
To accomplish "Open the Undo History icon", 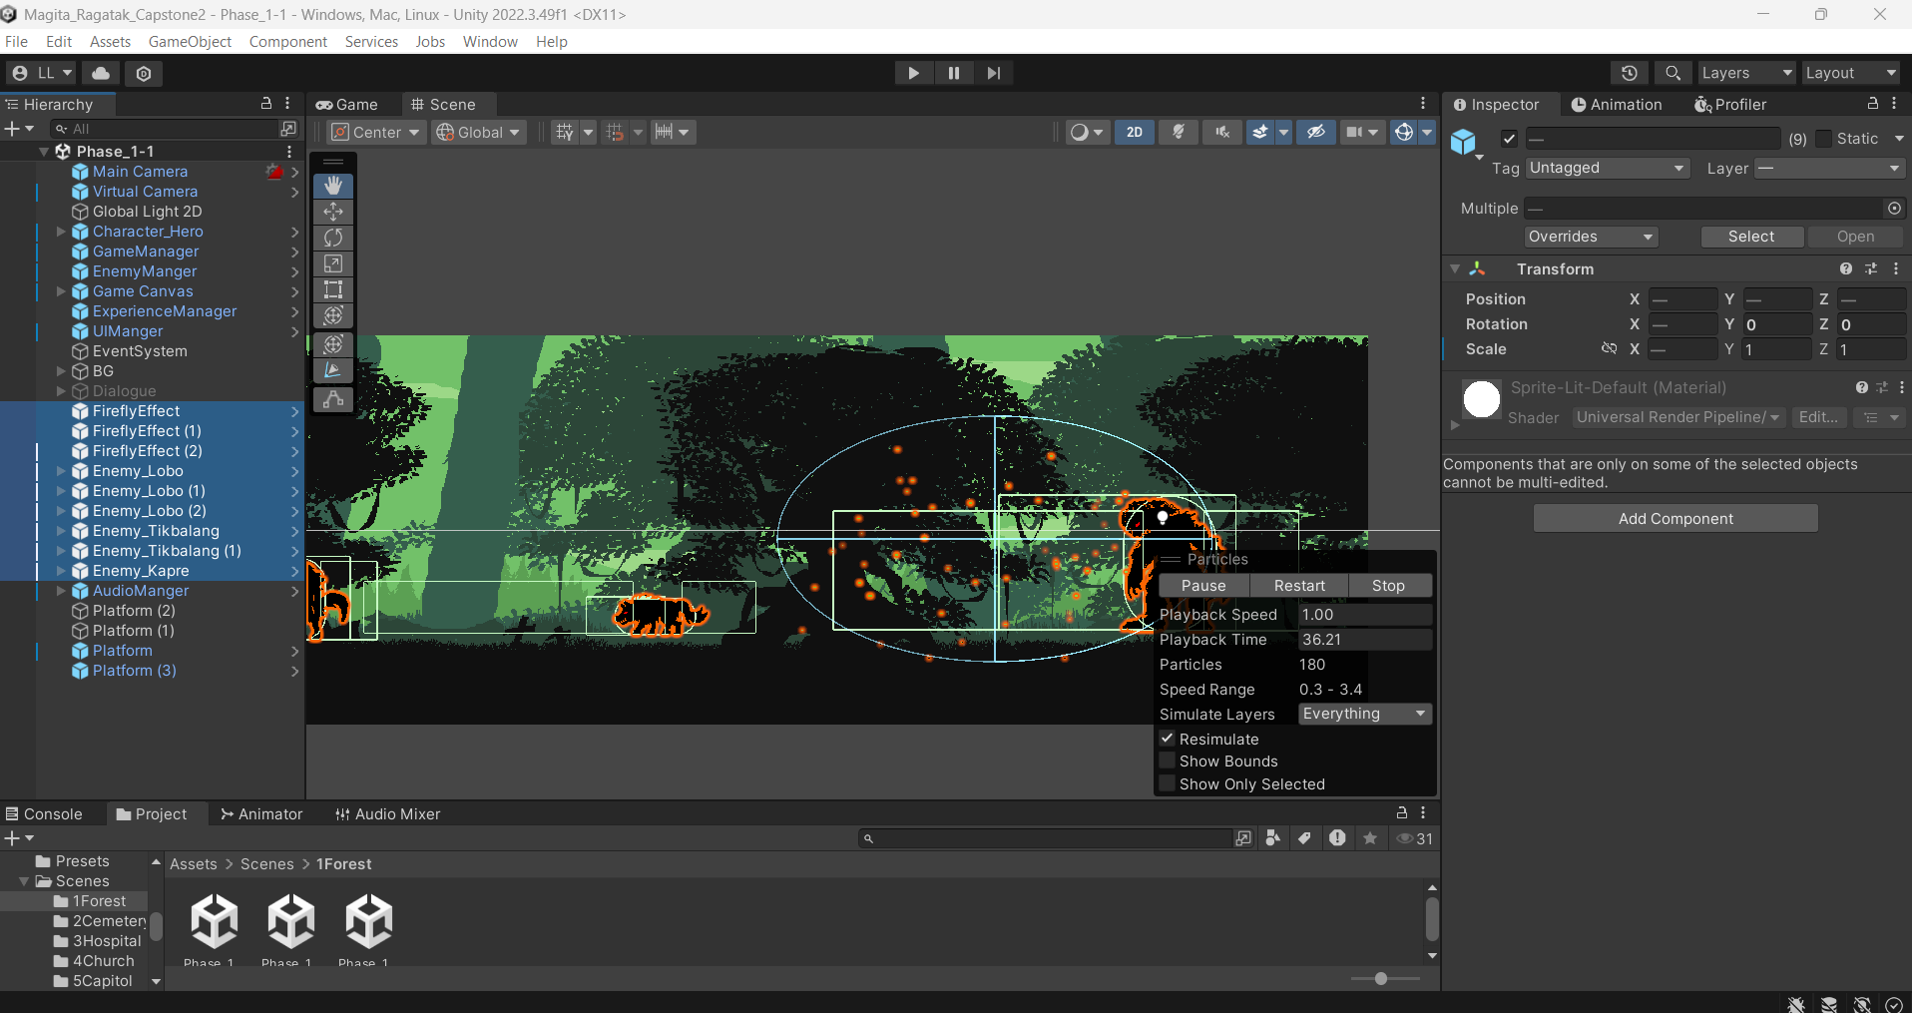I will click(1629, 73).
